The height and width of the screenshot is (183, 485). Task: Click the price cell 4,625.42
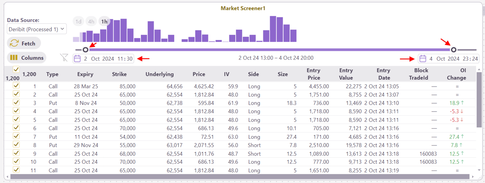pyautogui.click(x=204, y=86)
